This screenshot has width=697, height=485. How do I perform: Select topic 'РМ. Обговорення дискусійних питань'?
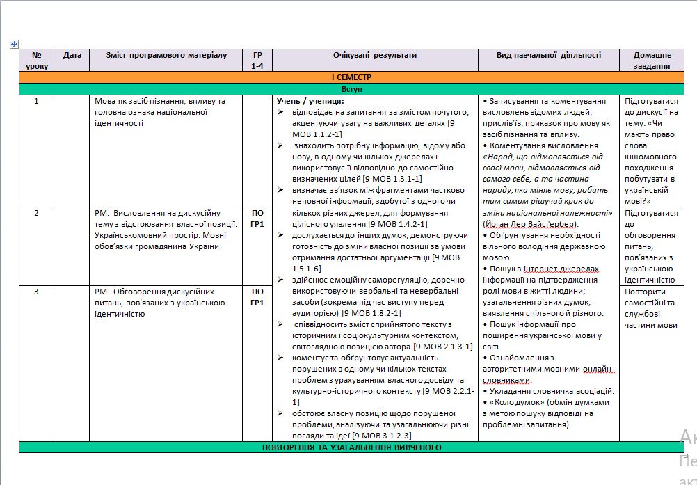click(x=159, y=303)
